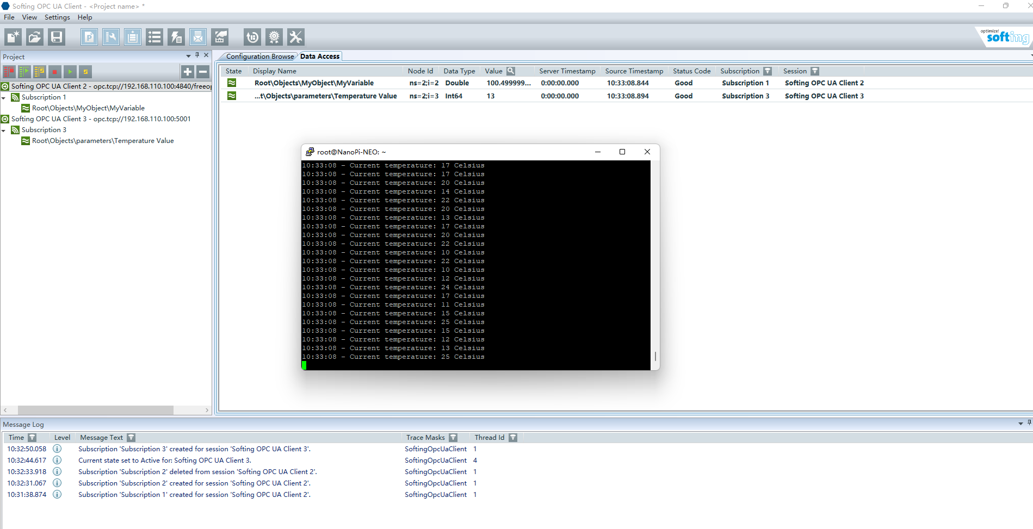Open the Session column filter
1033x529 pixels.
coord(815,71)
